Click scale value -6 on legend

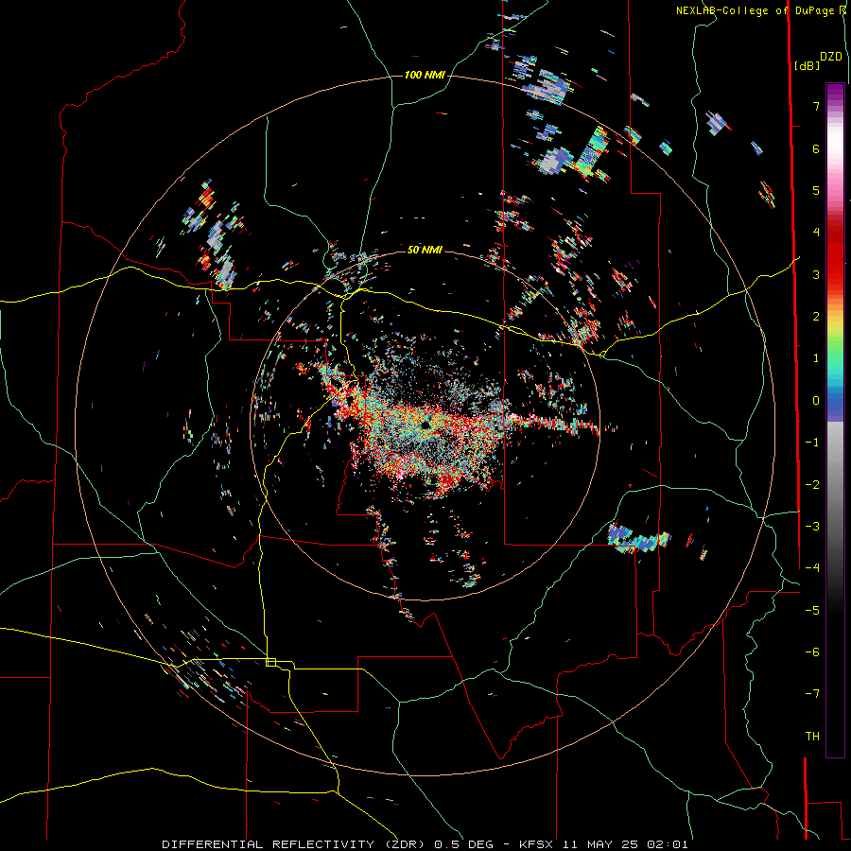812,652
